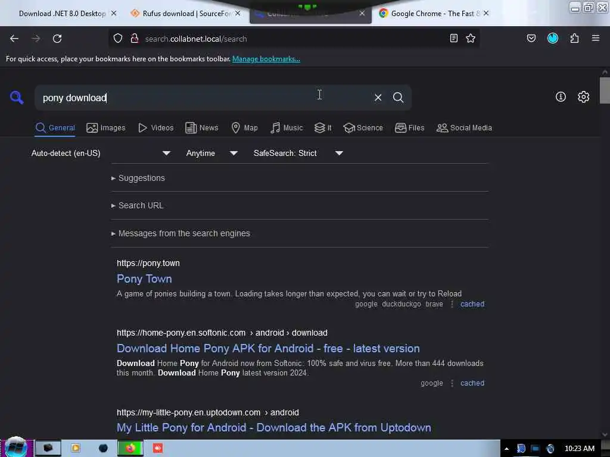This screenshot has height=457, width=610.
Task: Go back to the previous page
Action: tap(14, 39)
